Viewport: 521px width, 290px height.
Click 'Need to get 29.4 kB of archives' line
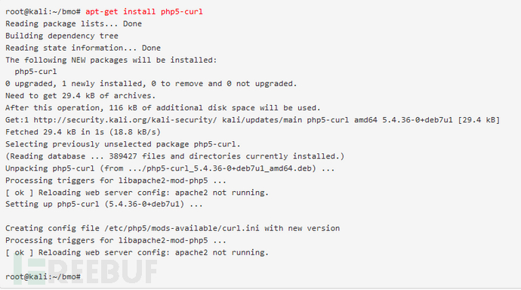80,96
